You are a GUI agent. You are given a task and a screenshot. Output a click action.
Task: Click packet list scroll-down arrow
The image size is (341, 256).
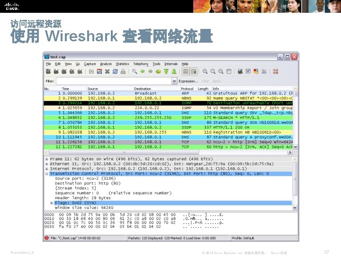click(x=296, y=146)
